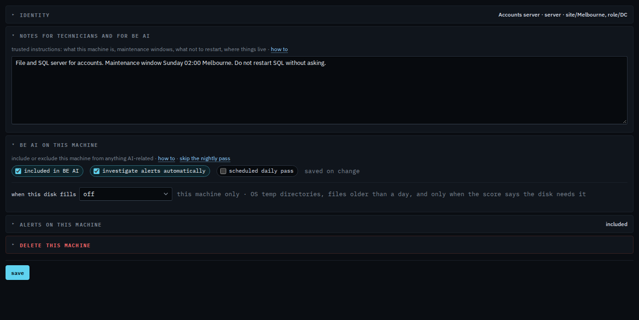Follow the skip the nightly pass link
639x320 pixels.
[205, 158]
